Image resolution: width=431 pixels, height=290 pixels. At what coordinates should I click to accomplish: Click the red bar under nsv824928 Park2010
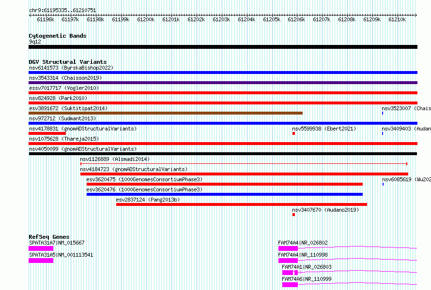[x=223, y=103]
